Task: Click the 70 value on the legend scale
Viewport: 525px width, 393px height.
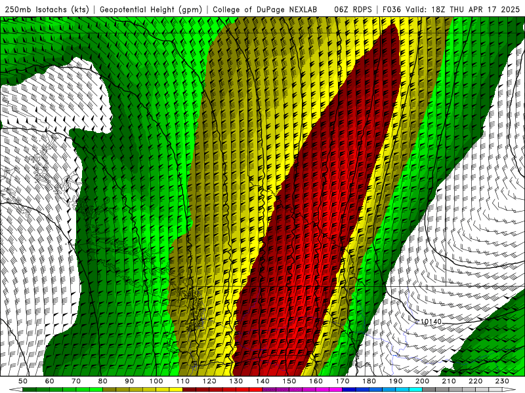Action: click(76, 381)
